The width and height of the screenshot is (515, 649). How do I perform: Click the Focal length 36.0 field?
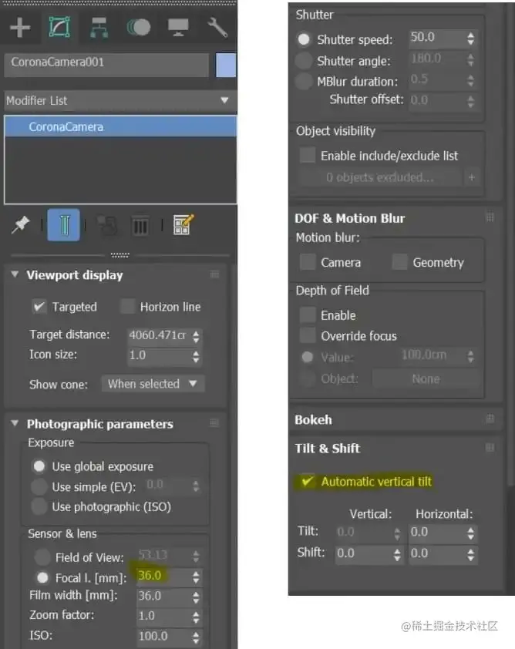[164, 576]
